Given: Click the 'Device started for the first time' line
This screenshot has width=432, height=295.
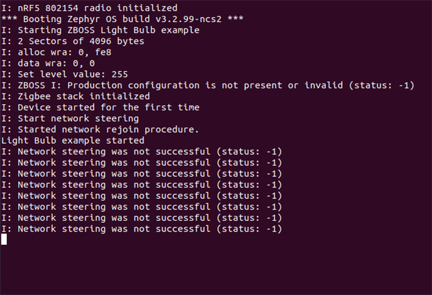Looking at the screenshot, I should tap(100, 107).
